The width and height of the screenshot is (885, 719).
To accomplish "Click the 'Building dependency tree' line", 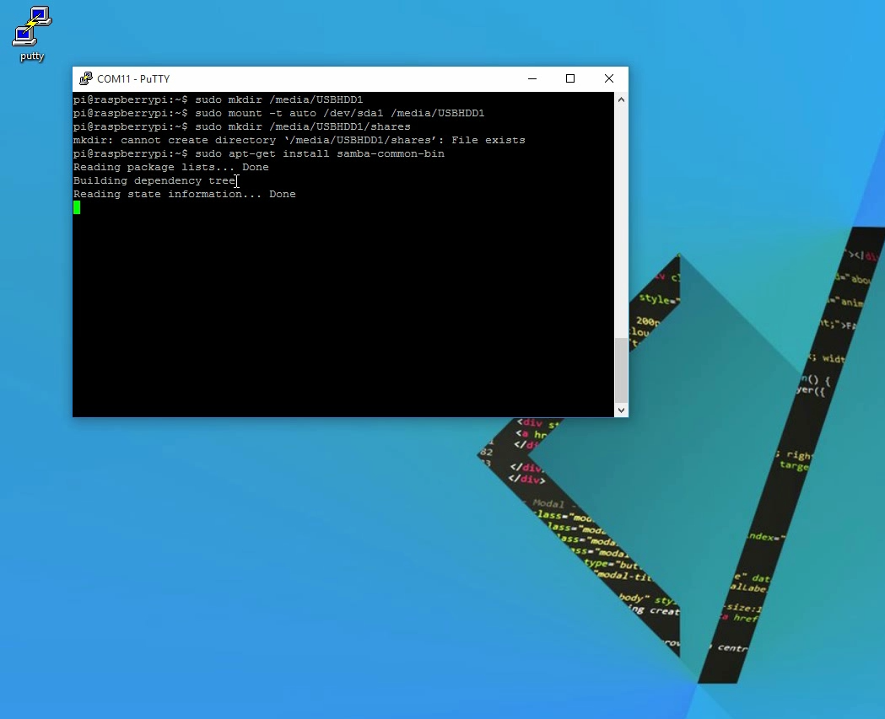I will coord(154,181).
